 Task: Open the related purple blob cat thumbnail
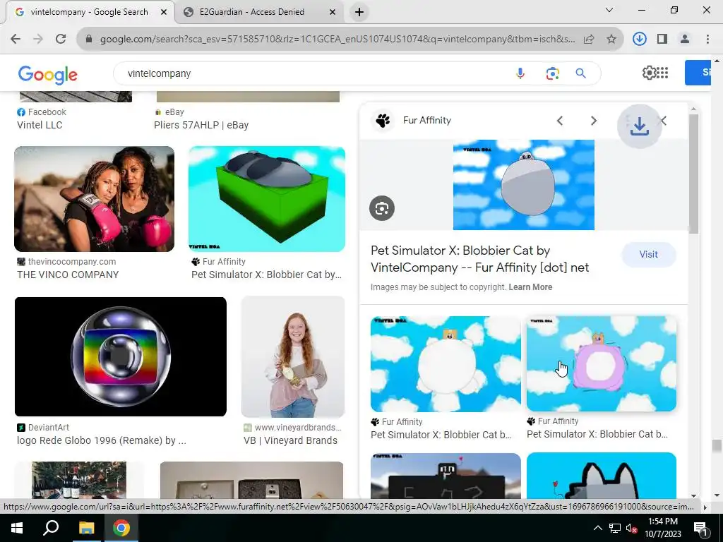pos(602,363)
